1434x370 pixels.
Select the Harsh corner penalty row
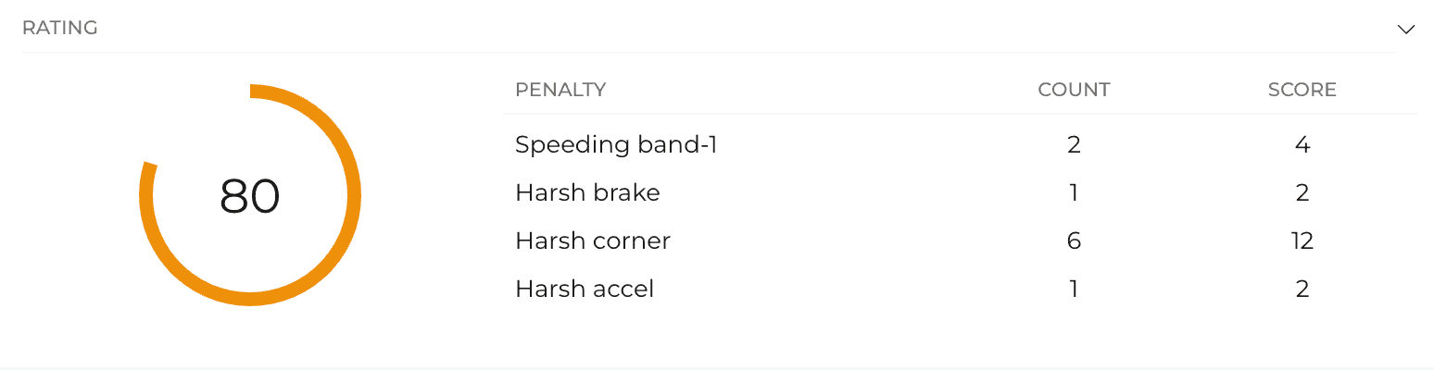961,240
